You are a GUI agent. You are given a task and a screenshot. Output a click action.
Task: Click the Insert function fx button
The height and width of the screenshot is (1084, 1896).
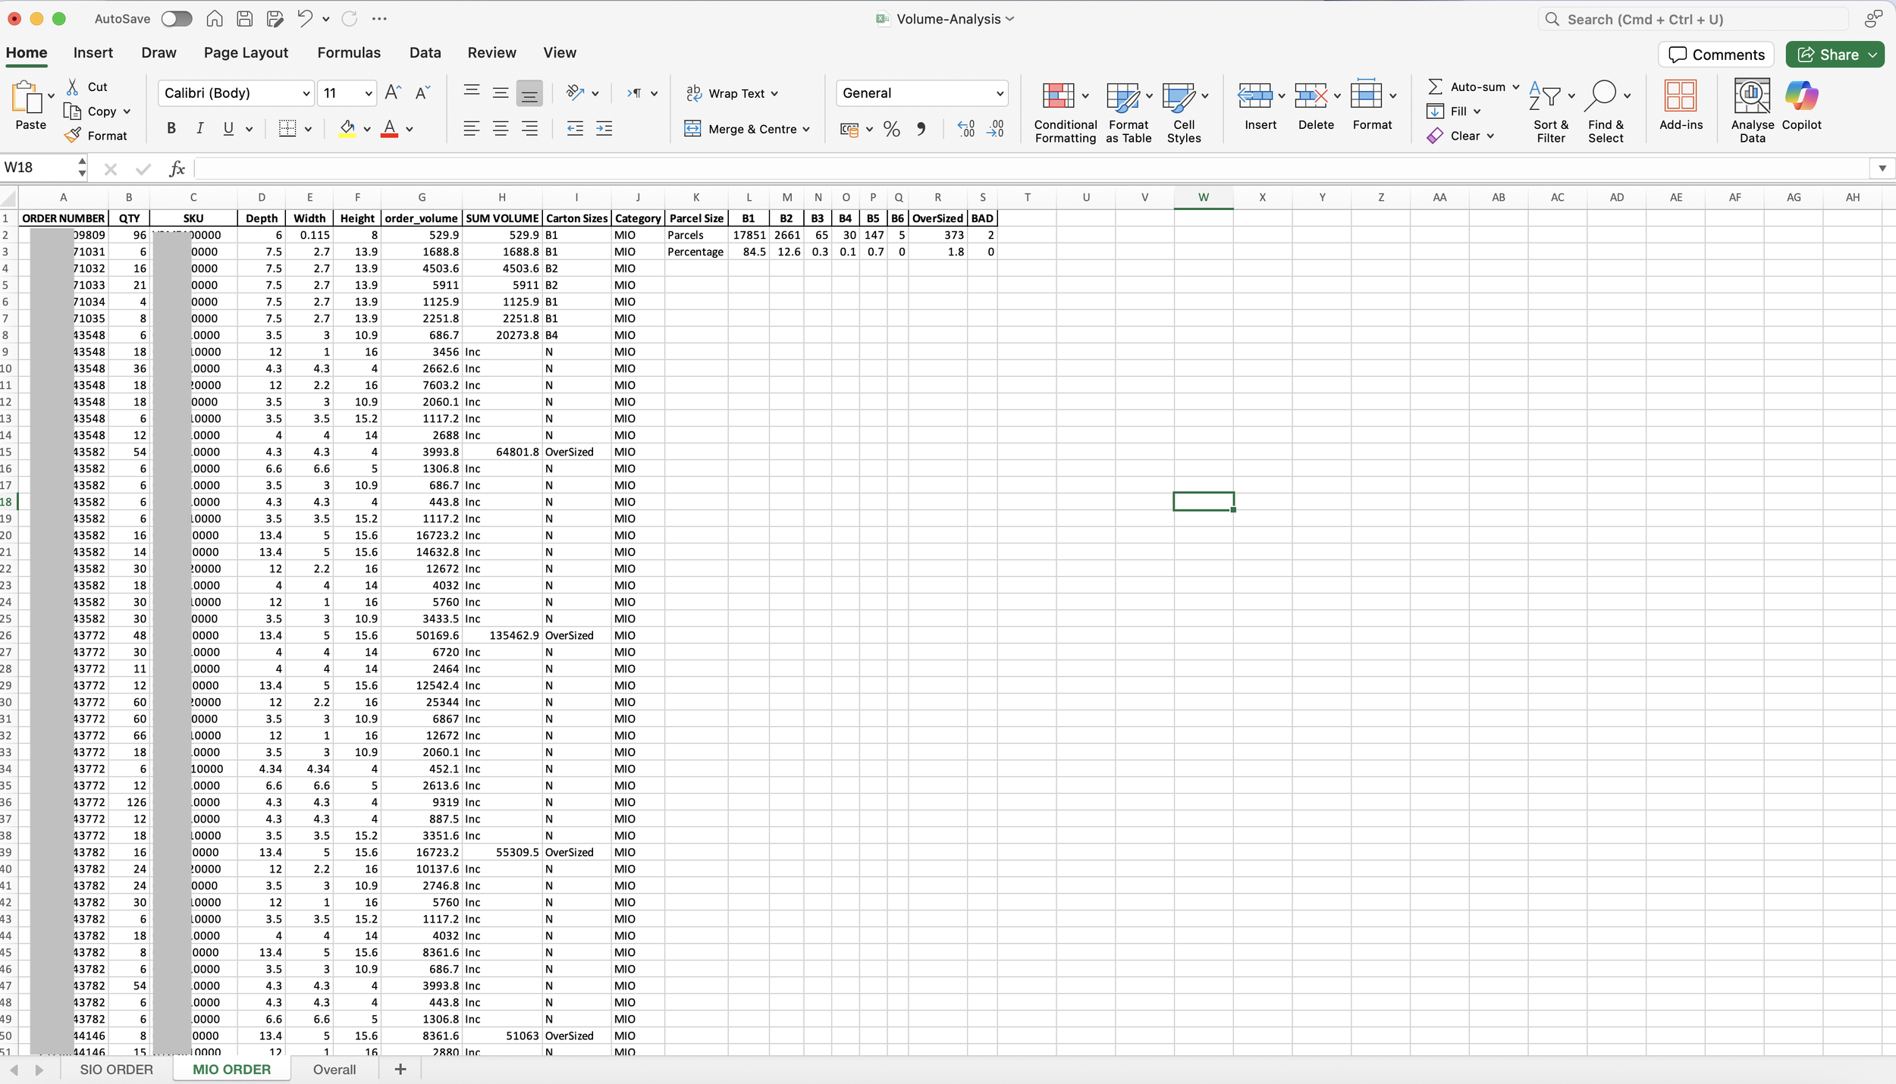click(x=177, y=168)
